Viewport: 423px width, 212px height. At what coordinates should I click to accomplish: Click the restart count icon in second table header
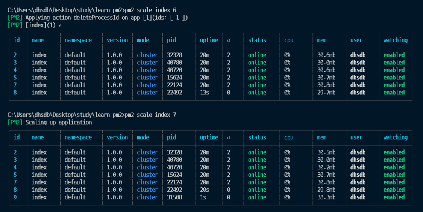coord(229,138)
